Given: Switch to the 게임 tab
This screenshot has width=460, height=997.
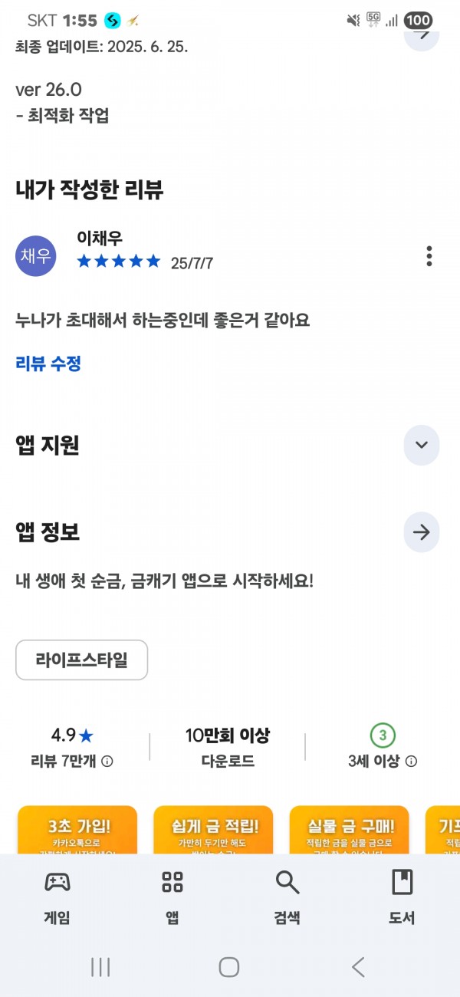Looking at the screenshot, I should point(58,897).
